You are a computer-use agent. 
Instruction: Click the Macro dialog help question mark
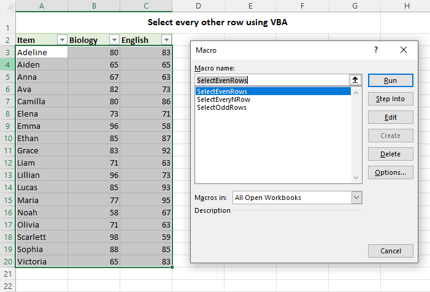pyautogui.click(x=376, y=50)
